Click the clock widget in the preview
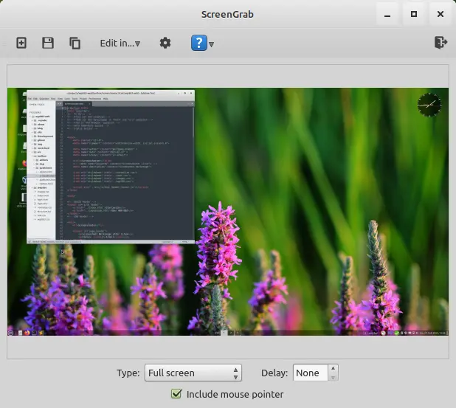The height and width of the screenshot is (408, 456). point(428,105)
